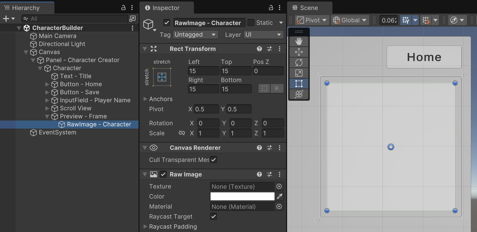
Task: Toggle the Static checkbox
Action: pos(251,23)
